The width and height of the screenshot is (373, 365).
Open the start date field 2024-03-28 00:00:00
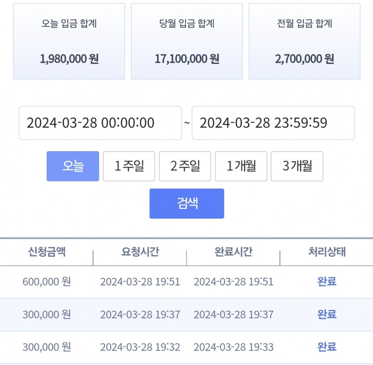pyautogui.click(x=100, y=123)
